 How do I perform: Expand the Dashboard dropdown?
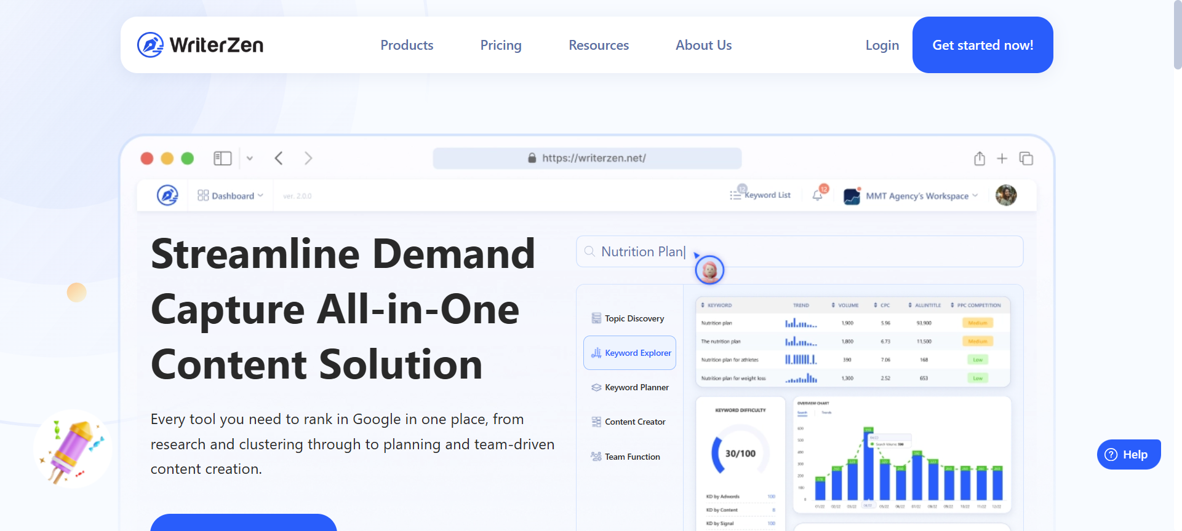pyautogui.click(x=231, y=195)
